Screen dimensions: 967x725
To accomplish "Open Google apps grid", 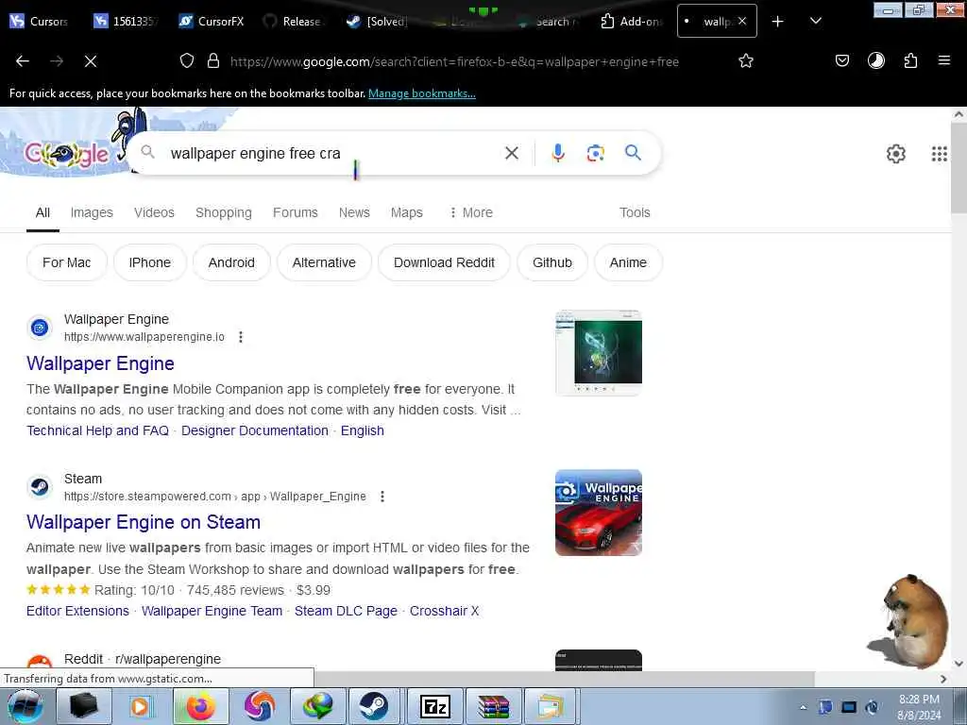I will (940, 154).
